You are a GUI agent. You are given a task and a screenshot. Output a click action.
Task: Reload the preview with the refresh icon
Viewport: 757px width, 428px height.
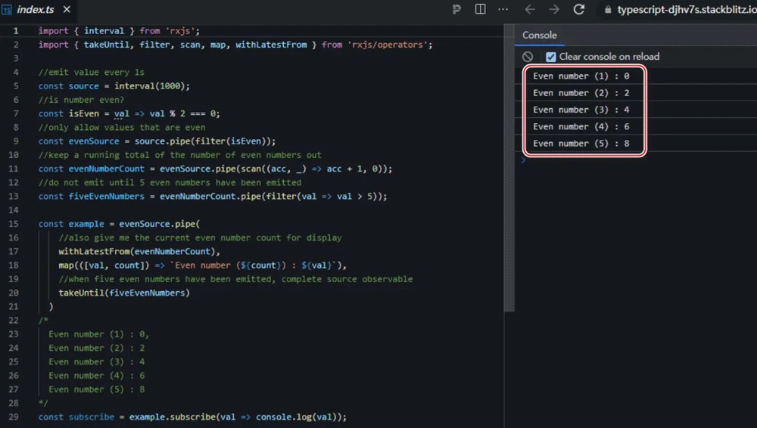pyautogui.click(x=579, y=9)
